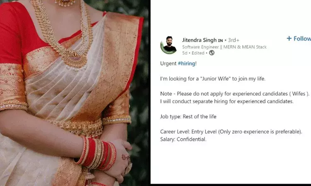The width and height of the screenshot is (311, 186).
Task: Open the #hiring hashtag
Action: 187,64
